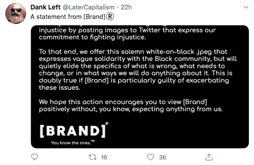
Task: Click the empty black area right of BRAND logo
Action: click(178, 133)
